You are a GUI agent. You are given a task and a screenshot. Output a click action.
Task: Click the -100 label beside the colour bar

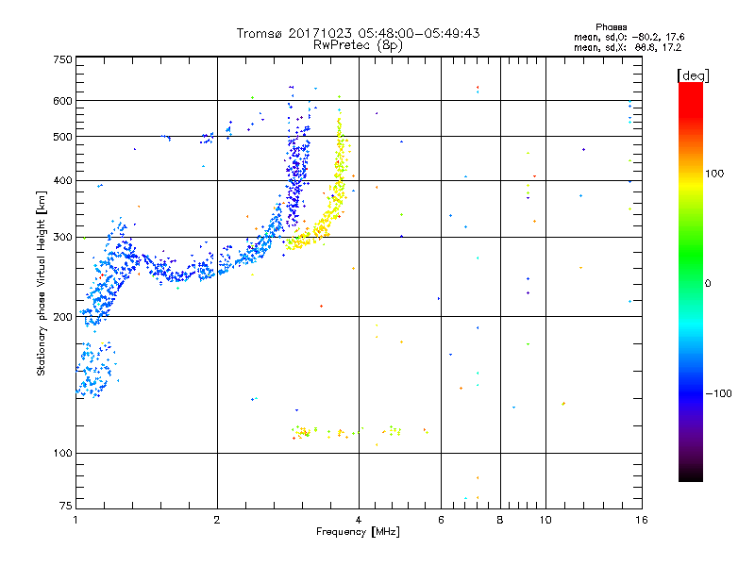[718, 393]
